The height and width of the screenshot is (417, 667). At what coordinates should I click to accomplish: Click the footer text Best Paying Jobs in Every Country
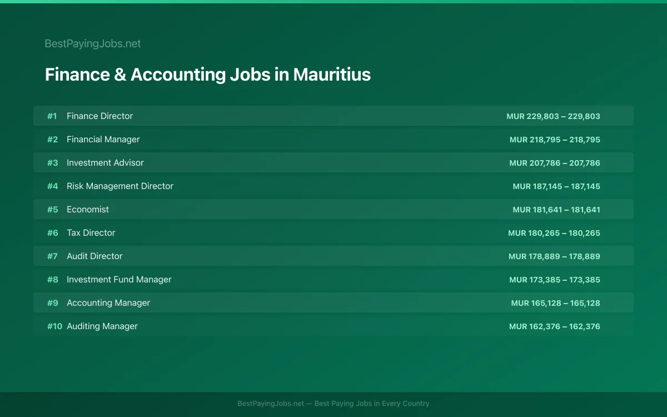(372, 404)
